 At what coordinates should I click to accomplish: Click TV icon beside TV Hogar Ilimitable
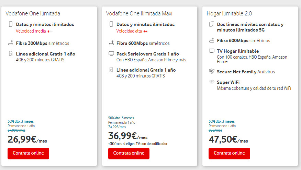click(x=212, y=51)
